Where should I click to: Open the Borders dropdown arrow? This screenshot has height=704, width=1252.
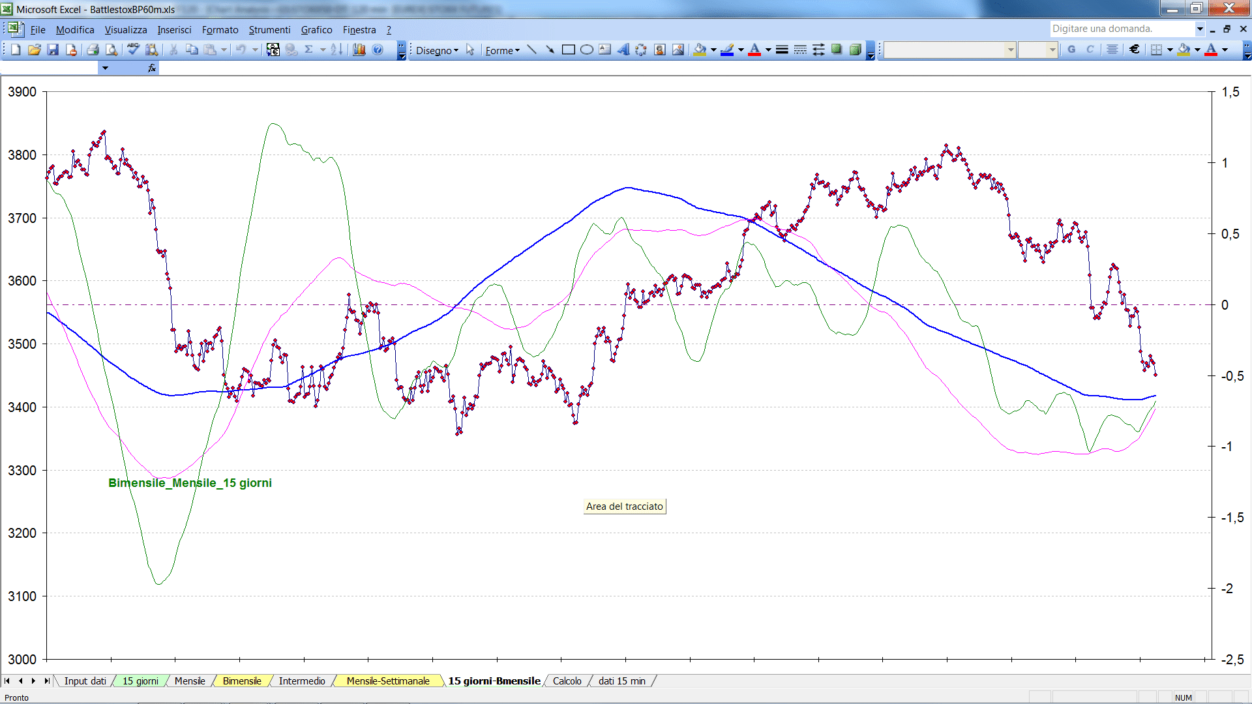pos(1170,50)
